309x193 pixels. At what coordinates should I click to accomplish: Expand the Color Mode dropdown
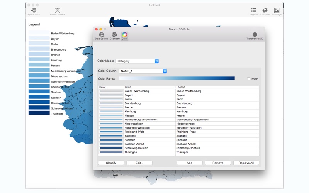pyautogui.click(x=137, y=61)
